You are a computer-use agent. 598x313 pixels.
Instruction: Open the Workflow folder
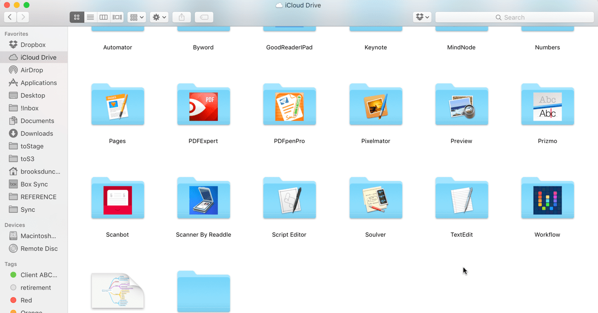[547, 199]
